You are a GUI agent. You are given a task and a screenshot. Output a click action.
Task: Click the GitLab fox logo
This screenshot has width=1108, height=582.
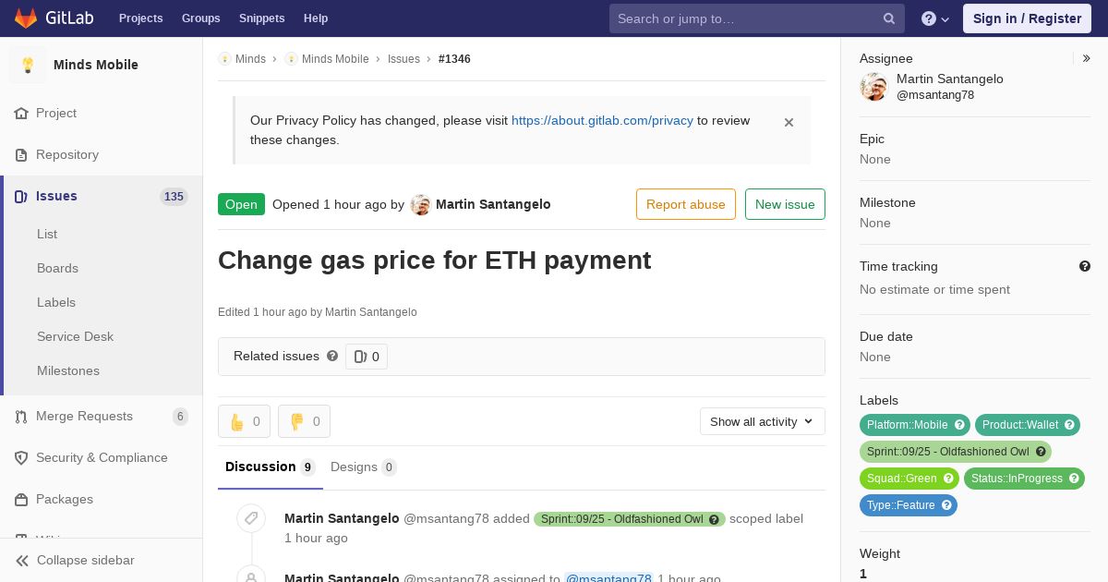pos(26,18)
